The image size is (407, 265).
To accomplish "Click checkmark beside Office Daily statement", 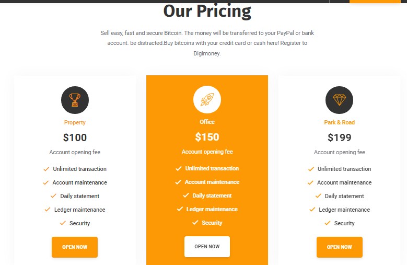I will pos(186,195).
